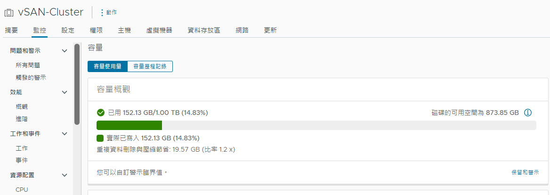550x195 pixels.
Task: Click the green health checkmark status icon
Action: [101, 113]
